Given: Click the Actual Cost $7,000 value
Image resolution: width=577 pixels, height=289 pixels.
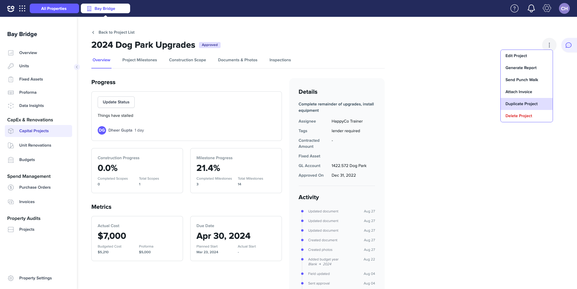Looking at the screenshot, I should pyautogui.click(x=112, y=236).
